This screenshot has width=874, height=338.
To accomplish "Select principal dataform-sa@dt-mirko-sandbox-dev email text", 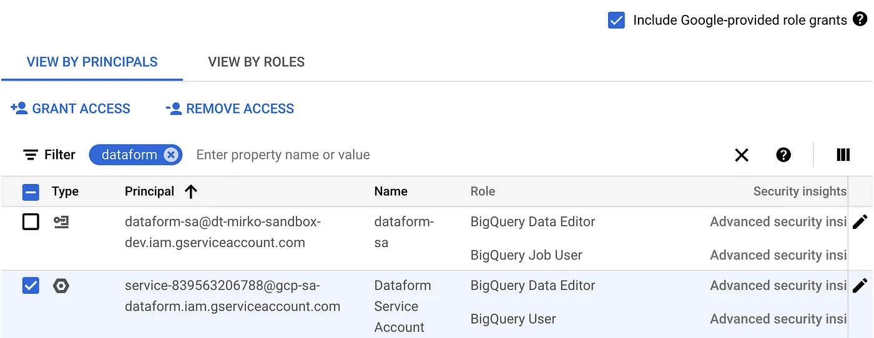I will [223, 232].
